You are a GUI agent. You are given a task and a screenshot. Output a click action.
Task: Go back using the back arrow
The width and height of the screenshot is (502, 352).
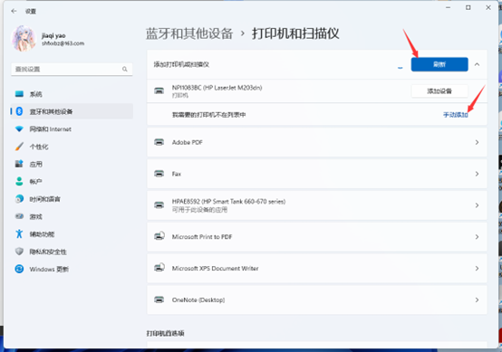click(14, 11)
